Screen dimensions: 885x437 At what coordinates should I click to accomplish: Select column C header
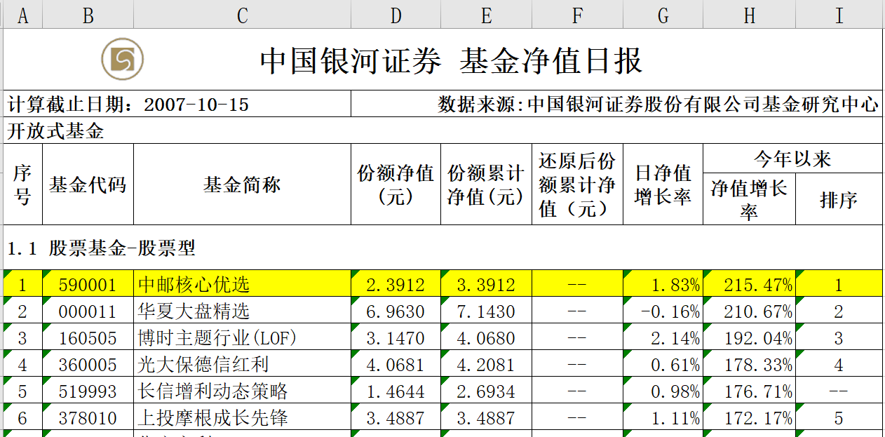[242, 15]
